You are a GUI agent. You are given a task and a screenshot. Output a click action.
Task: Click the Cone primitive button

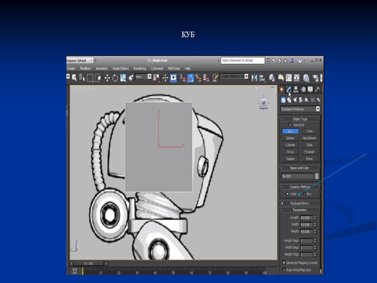(310, 131)
